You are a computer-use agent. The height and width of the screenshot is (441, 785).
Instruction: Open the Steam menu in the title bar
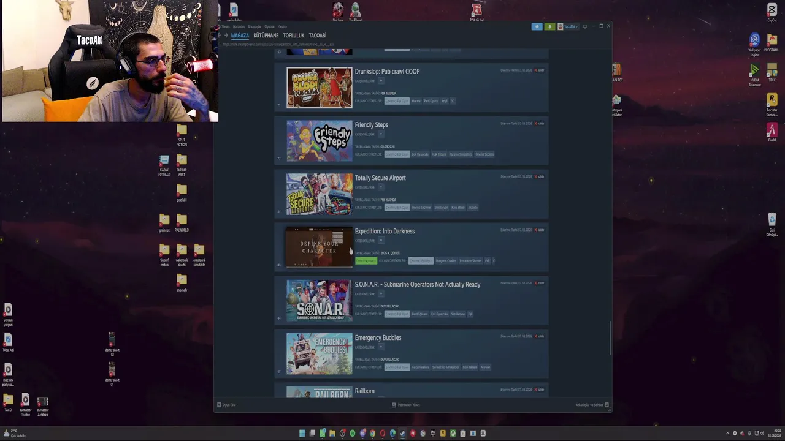click(x=226, y=26)
